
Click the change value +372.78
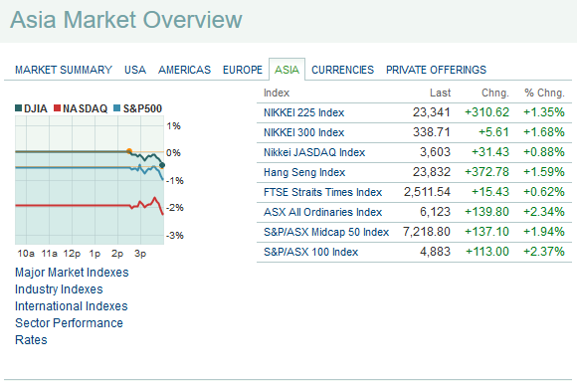[486, 172]
